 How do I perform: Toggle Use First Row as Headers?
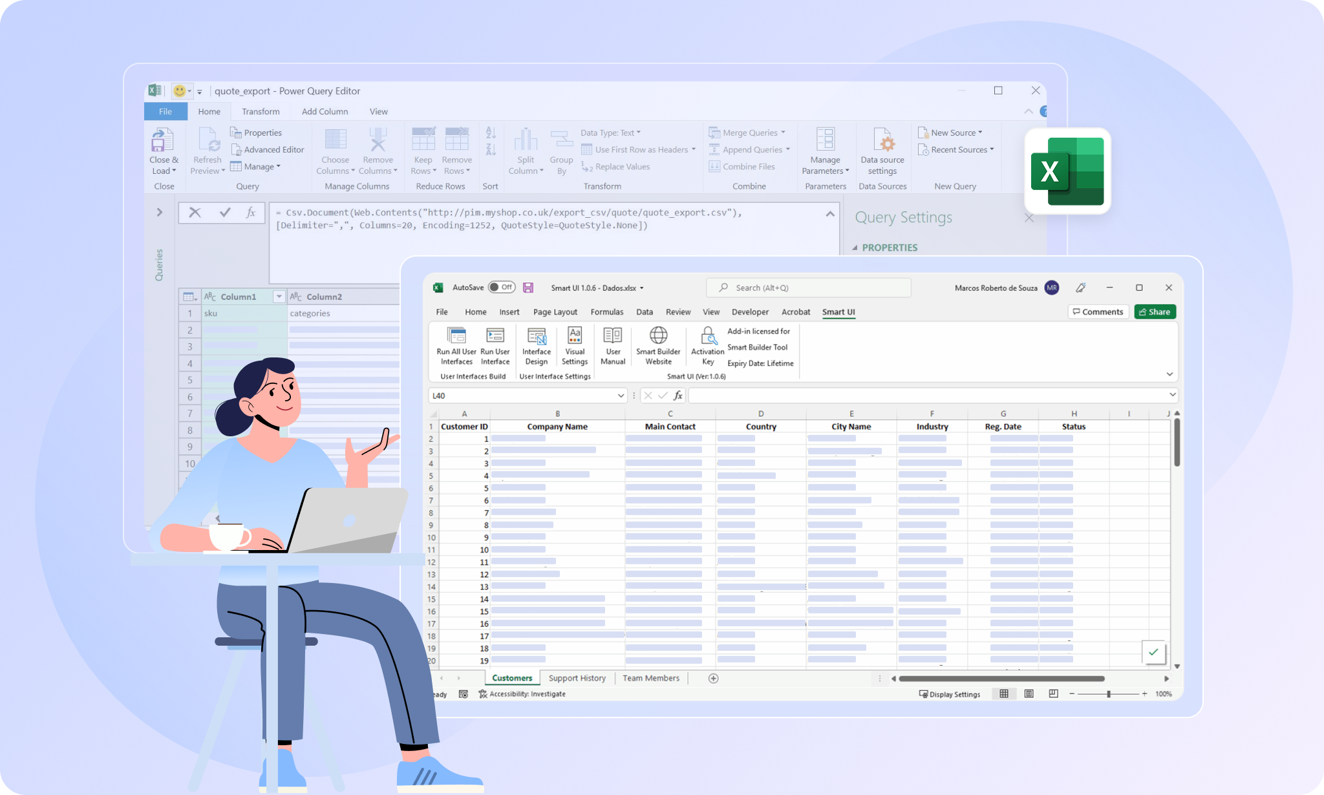pyautogui.click(x=639, y=149)
